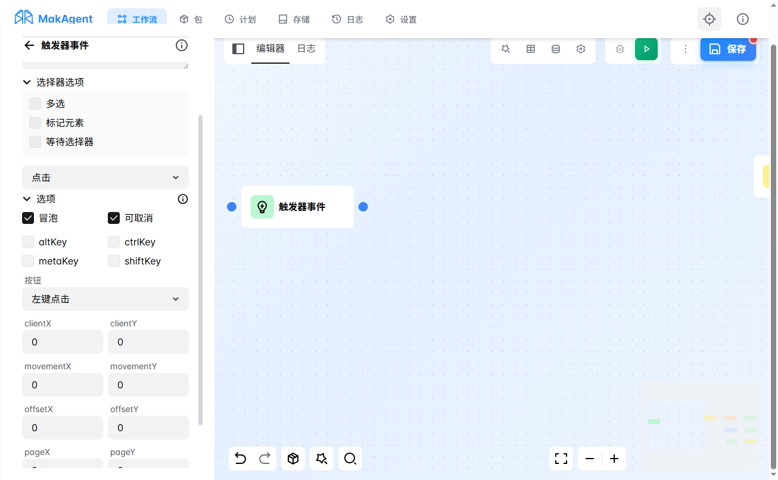Switch to the 日志 tab in editor
Screen dimensions: 778x480
point(306,49)
